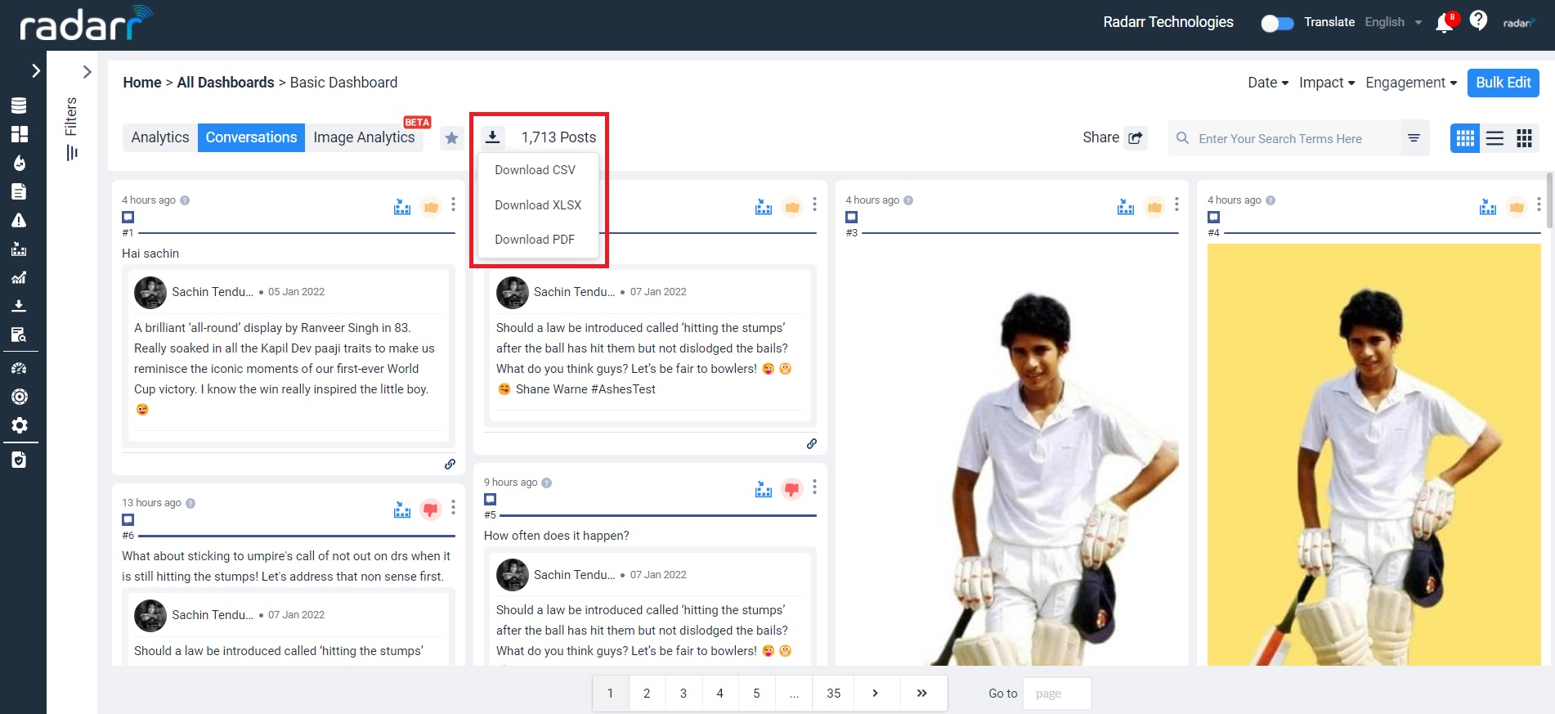Open the settings gear sidebar icon
The image size is (1555, 714).
pyautogui.click(x=19, y=425)
